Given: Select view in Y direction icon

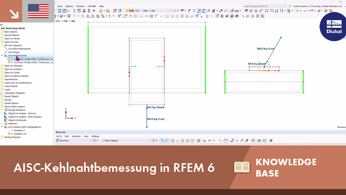Looking at the screenshot, I should [272, 10].
